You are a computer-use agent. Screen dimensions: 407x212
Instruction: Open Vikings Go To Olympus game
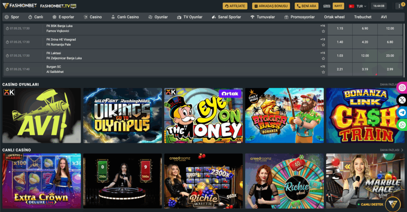(x=122, y=115)
